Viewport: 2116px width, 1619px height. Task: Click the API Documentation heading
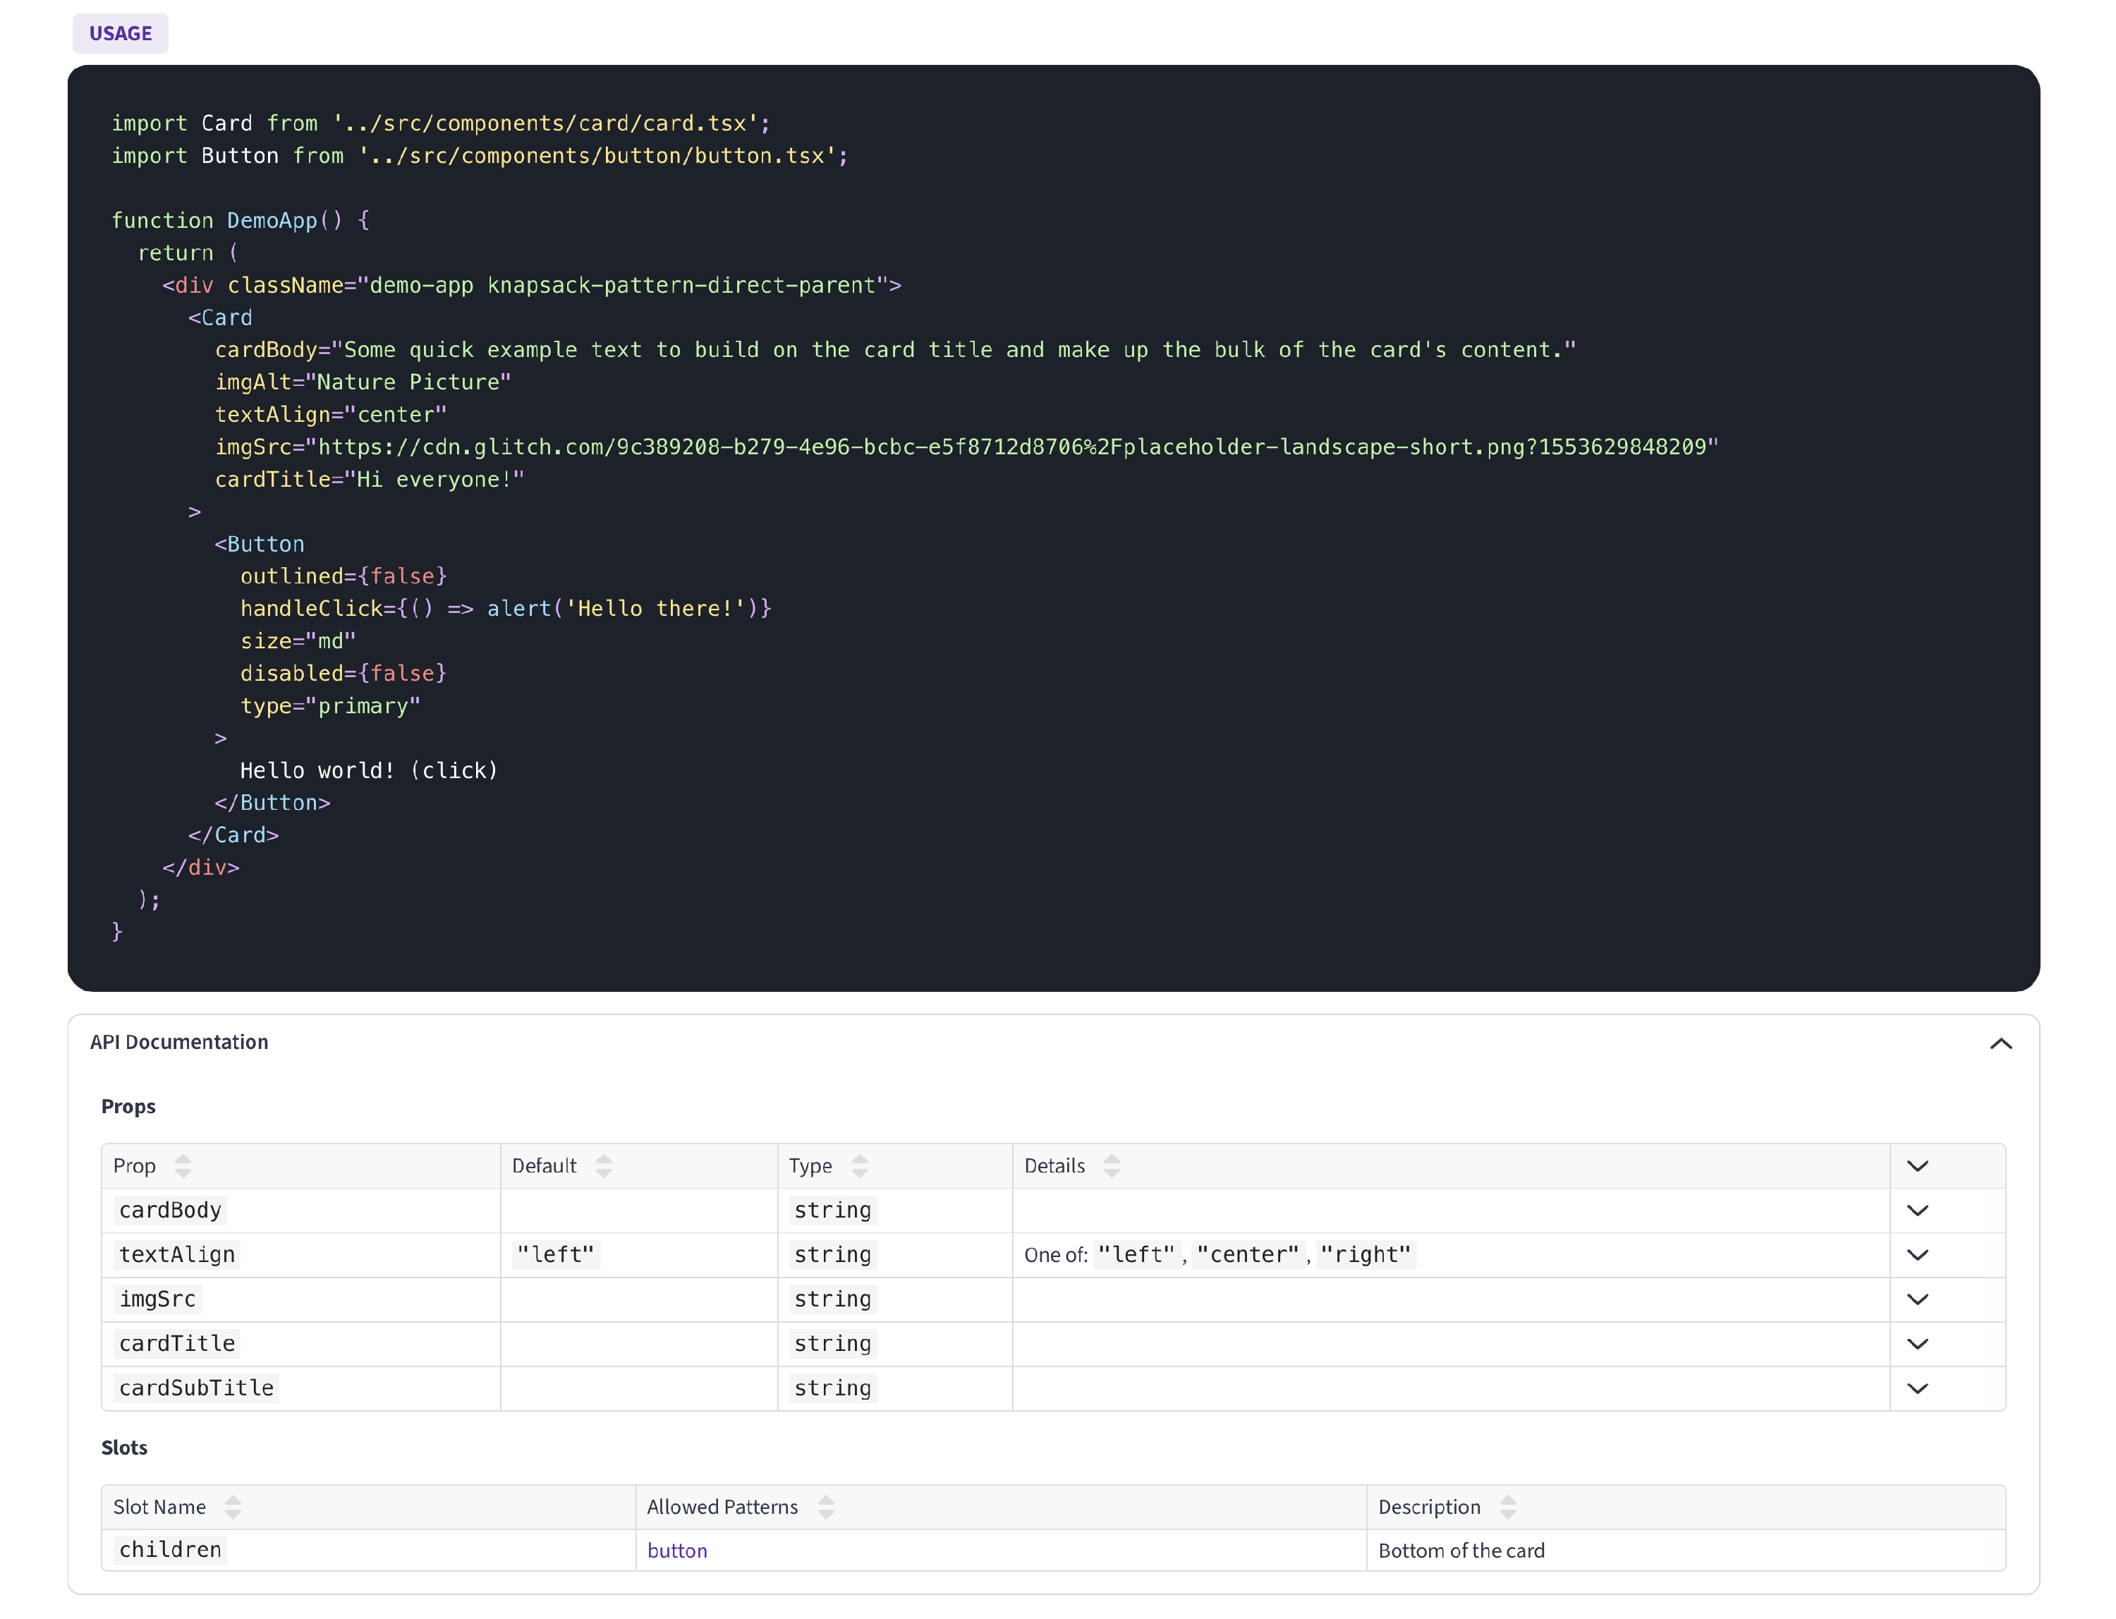(179, 1042)
